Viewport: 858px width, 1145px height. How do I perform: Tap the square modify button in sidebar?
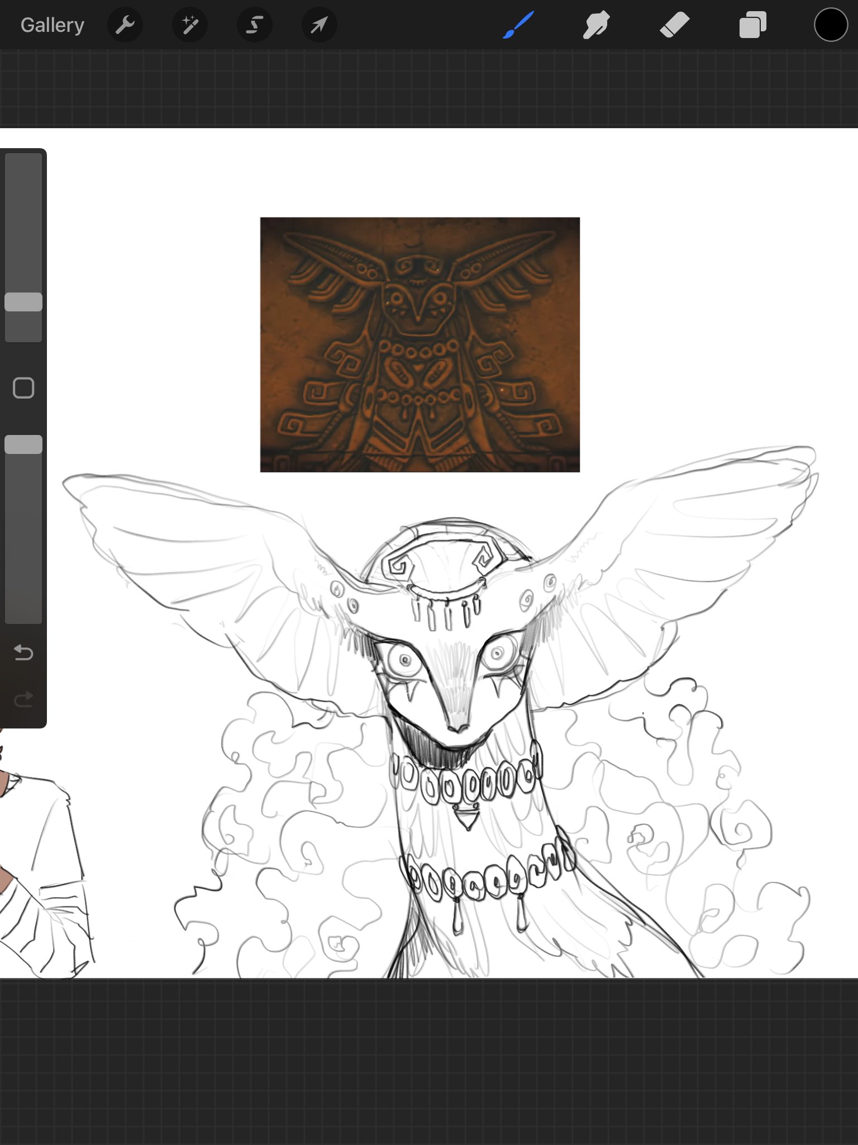coord(23,387)
